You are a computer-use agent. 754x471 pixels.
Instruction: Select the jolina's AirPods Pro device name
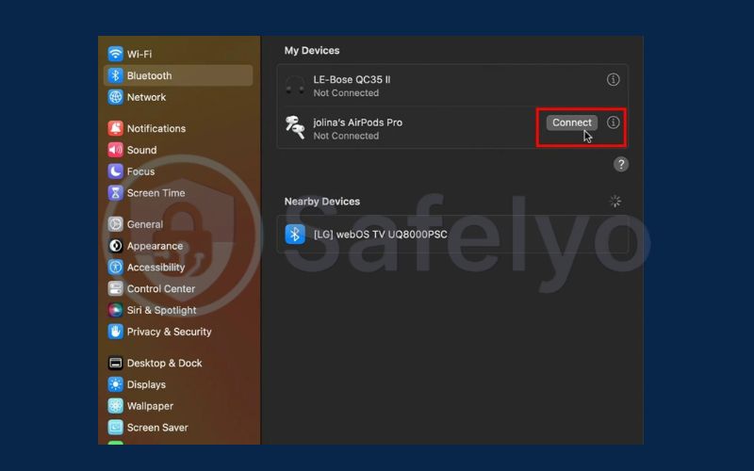tap(358, 122)
